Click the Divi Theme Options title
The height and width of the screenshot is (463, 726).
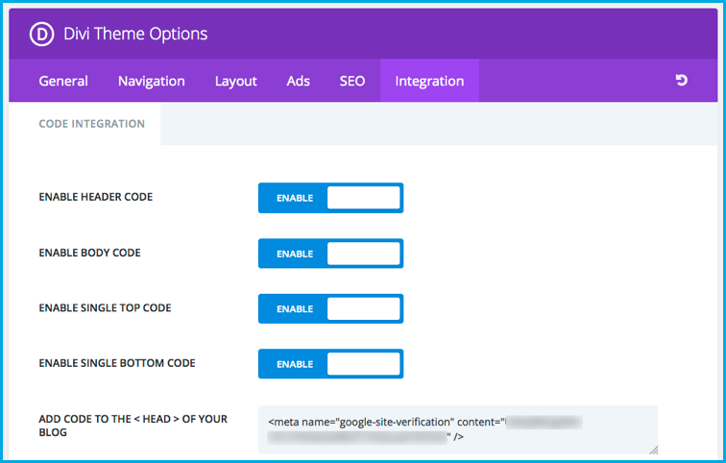tap(135, 34)
